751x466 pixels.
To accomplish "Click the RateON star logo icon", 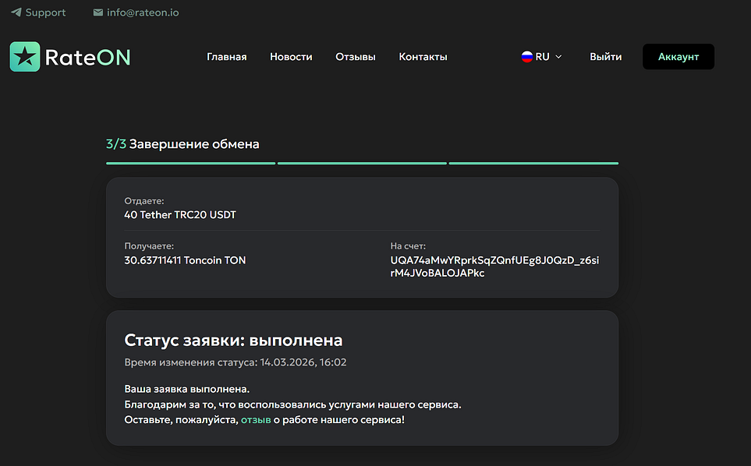I will [25, 57].
